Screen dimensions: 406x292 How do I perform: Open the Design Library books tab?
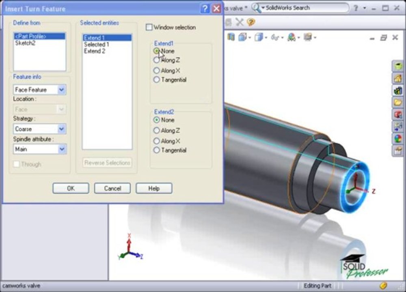[x=398, y=90]
